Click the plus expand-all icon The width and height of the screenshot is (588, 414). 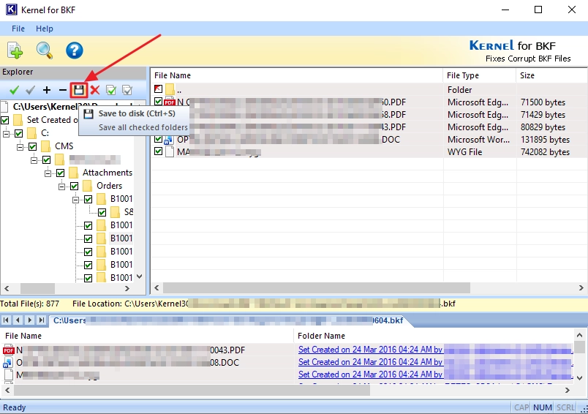coord(47,90)
